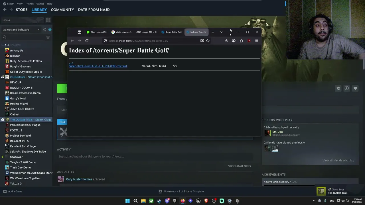Click View all friends who play
This screenshot has height=205, width=365.
(x=338, y=160)
